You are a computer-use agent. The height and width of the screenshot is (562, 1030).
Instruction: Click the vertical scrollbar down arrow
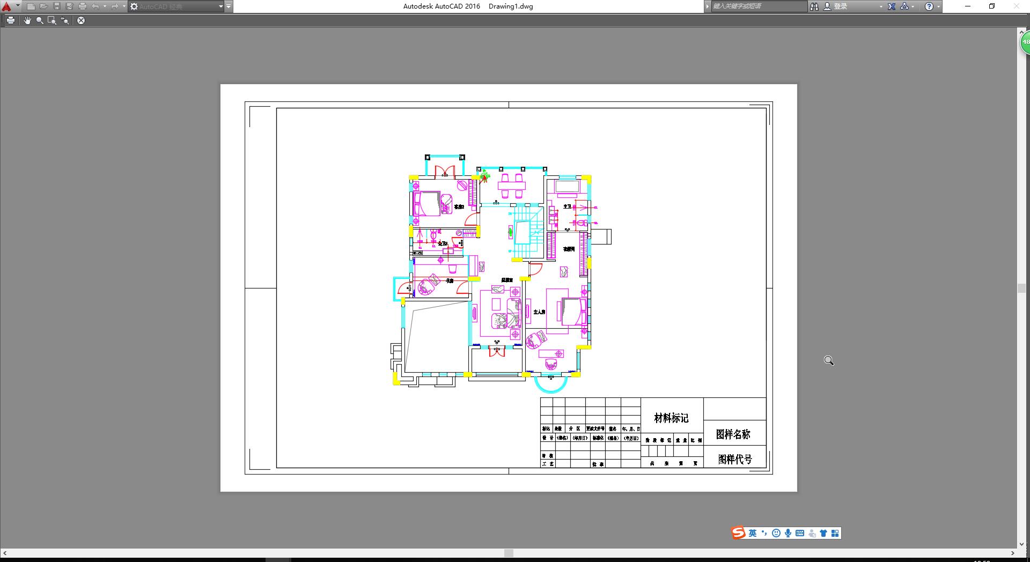pyautogui.click(x=1022, y=544)
